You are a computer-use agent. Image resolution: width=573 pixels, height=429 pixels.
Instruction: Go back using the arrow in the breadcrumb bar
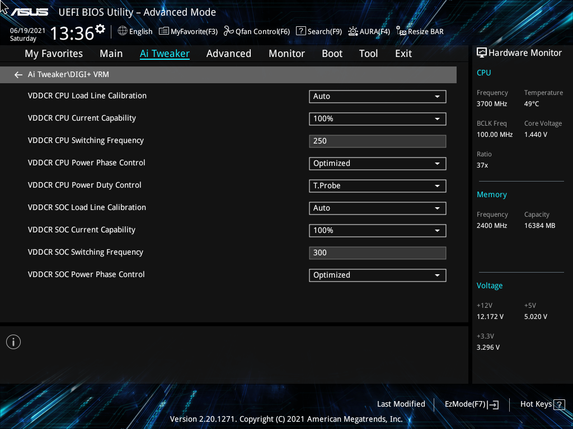pyautogui.click(x=18, y=74)
